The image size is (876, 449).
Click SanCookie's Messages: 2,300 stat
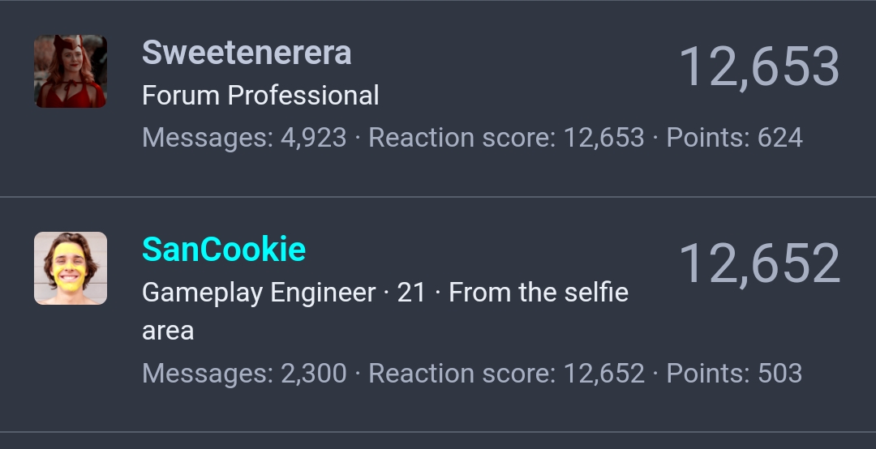(244, 373)
